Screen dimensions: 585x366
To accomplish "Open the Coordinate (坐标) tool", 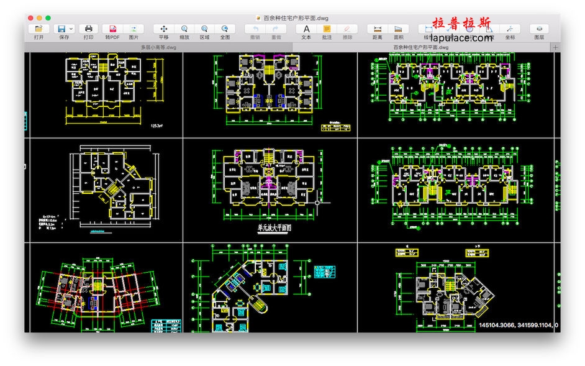I will pyautogui.click(x=510, y=29).
